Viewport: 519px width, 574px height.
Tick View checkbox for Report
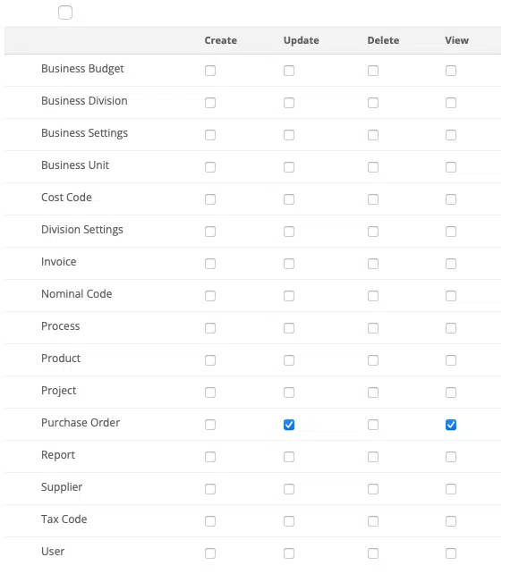pyautogui.click(x=451, y=457)
